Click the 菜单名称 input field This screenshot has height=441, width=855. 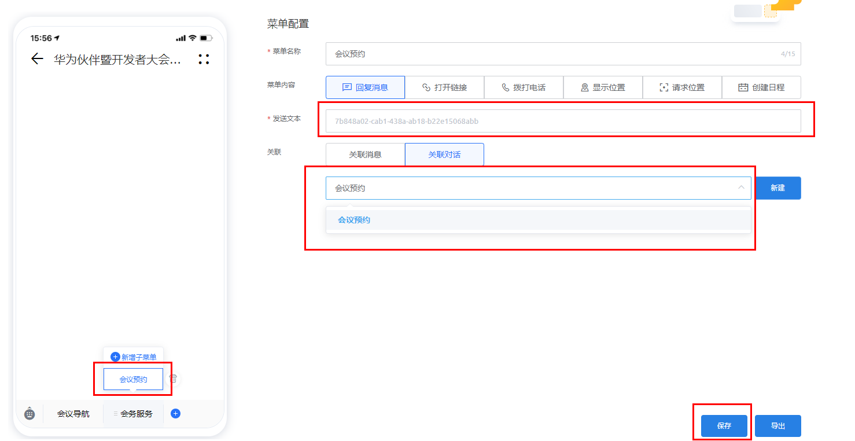click(563, 54)
